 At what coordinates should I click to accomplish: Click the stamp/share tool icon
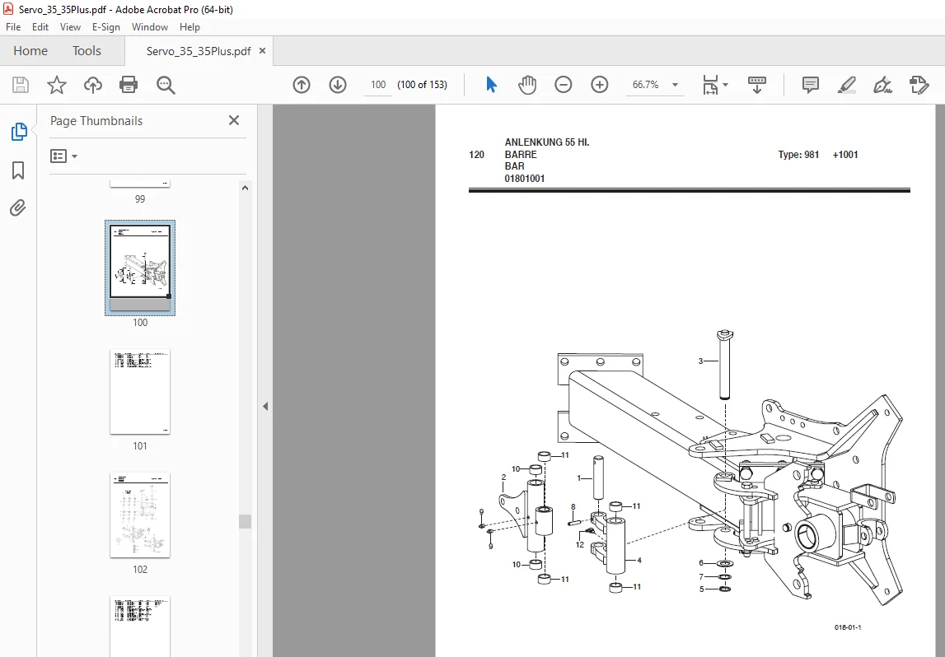coord(919,85)
